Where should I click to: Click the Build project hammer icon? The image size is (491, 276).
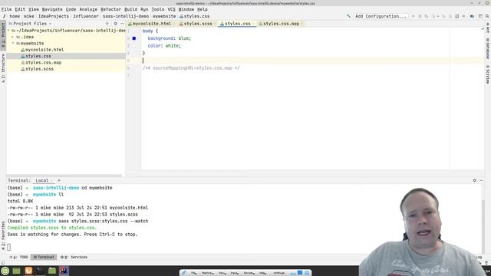coord(348,16)
